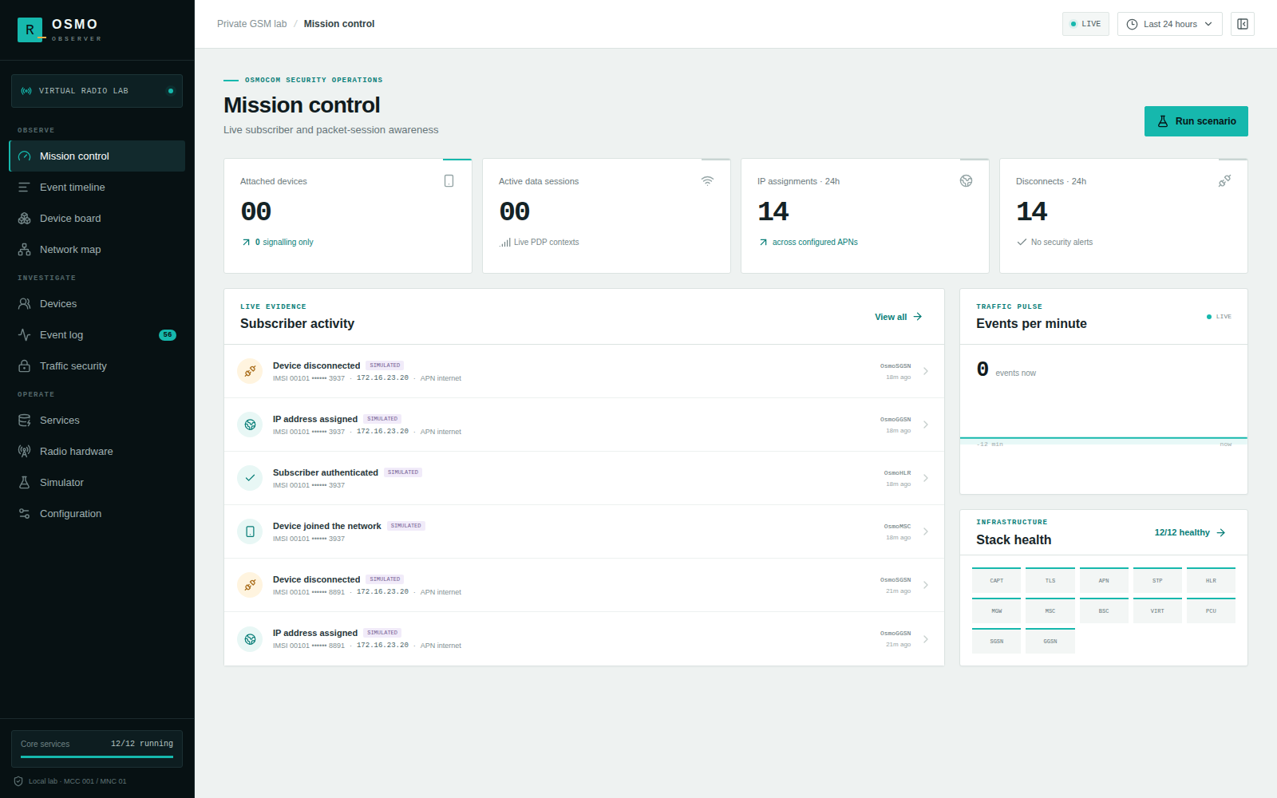Click the Event timeline sidebar icon
Screen dimensions: 1277x798
(x=25, y=188)
